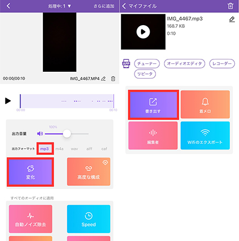The width and height of the screenshot is (239, 241).
Task: Tap 書き出す export tile
Action: point(153,105)
